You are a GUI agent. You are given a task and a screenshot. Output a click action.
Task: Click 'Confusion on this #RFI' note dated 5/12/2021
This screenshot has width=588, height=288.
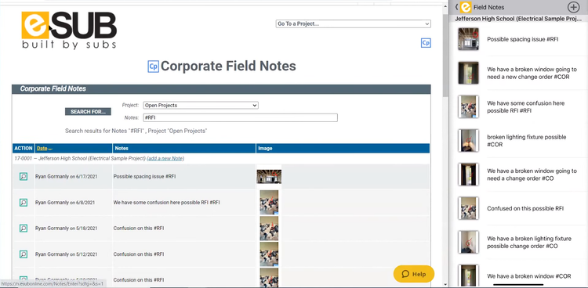point(138,254)
